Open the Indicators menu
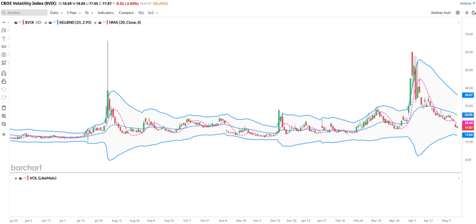The image size is (476, 224). point(106,13)
